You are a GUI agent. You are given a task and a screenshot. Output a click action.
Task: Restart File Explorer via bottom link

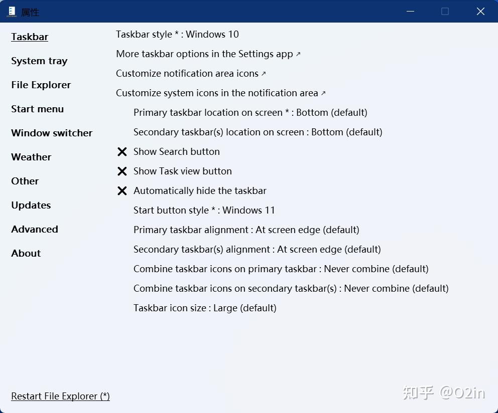60,396
